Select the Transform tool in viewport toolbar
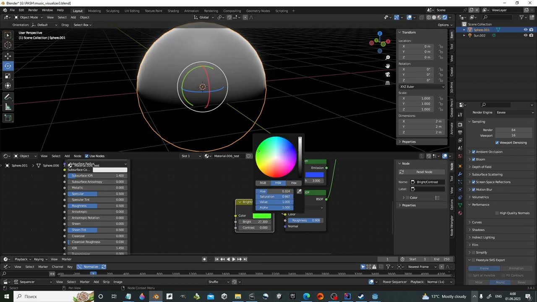Image resolution: width=537 pixels, height=302 pixels. pyautogui.click(x=8, y=86)
